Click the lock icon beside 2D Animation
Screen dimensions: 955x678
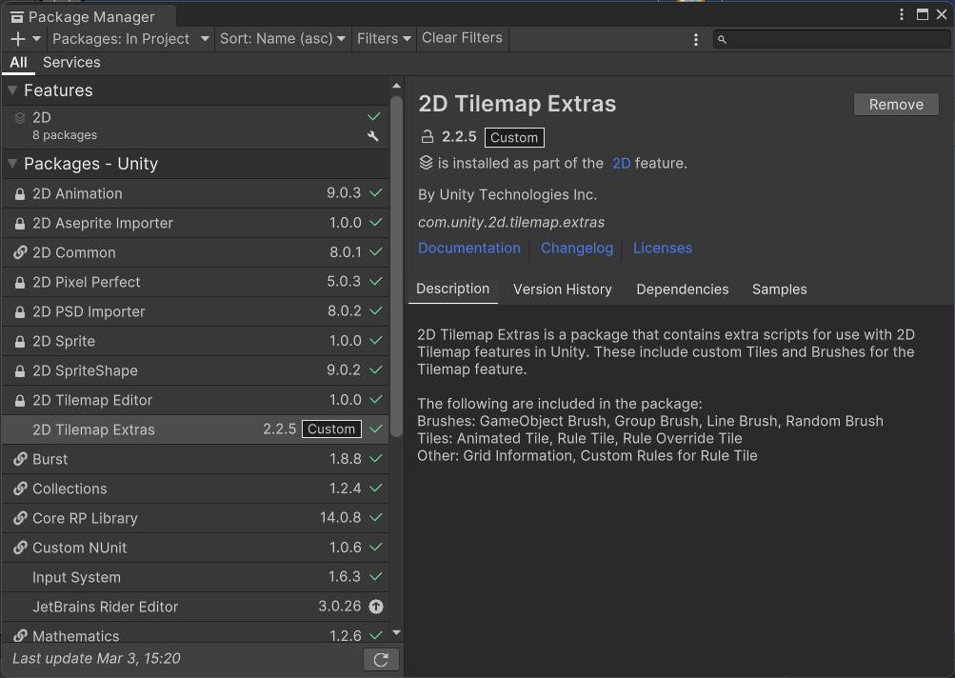click(20, 194)
